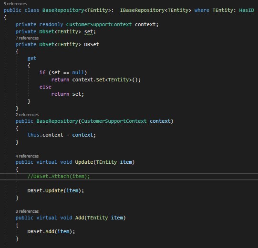Select the "IBaseRepository" interface name
The width and height of the screenshot is (258, 248).
coord(142,10)
